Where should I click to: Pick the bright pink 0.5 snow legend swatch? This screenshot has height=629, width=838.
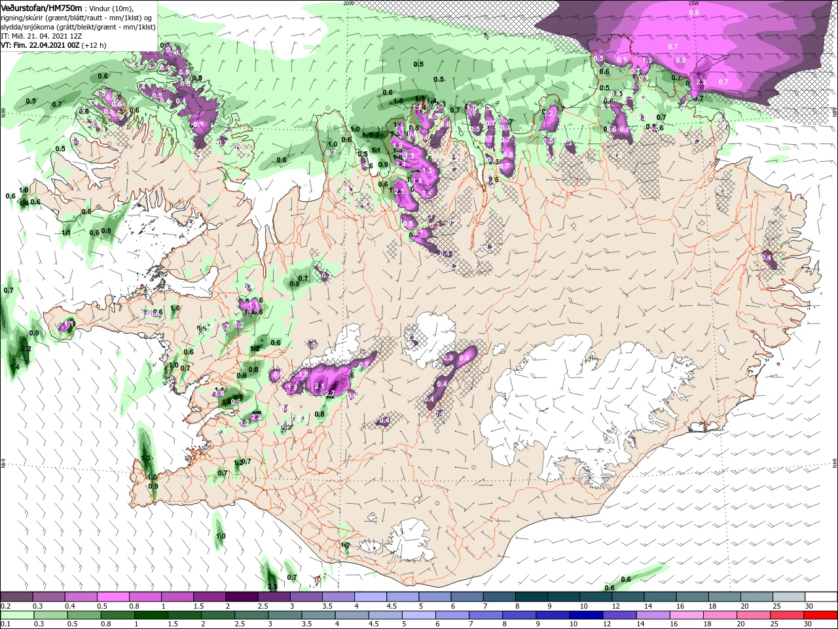(x=113, y=597)
